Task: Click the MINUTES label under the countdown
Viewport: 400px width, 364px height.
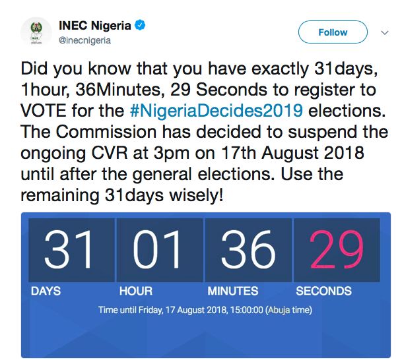Action: [x=233, y=291]
